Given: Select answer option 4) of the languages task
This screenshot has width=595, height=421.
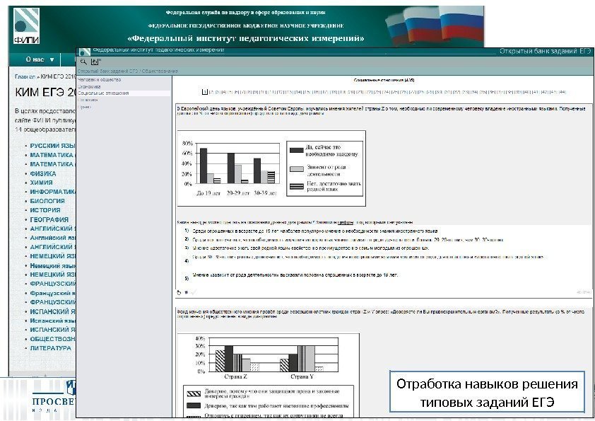Looking at the screenshot, I should point(365,258).
